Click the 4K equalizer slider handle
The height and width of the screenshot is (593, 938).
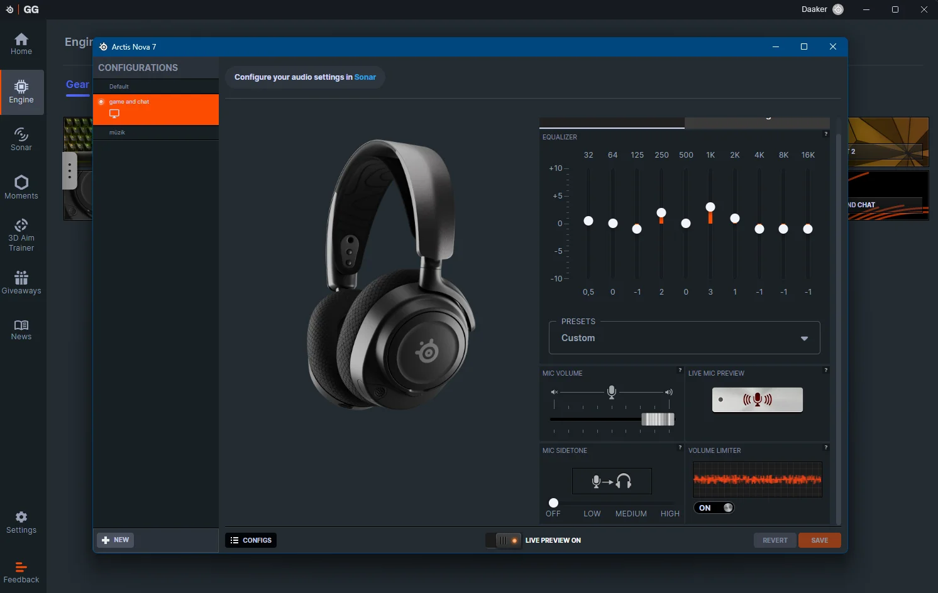(x=759, y=229)
